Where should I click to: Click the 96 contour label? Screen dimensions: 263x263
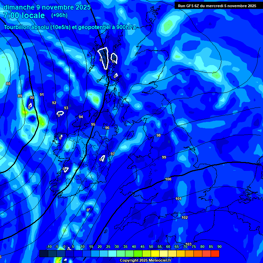click(107, 128)
